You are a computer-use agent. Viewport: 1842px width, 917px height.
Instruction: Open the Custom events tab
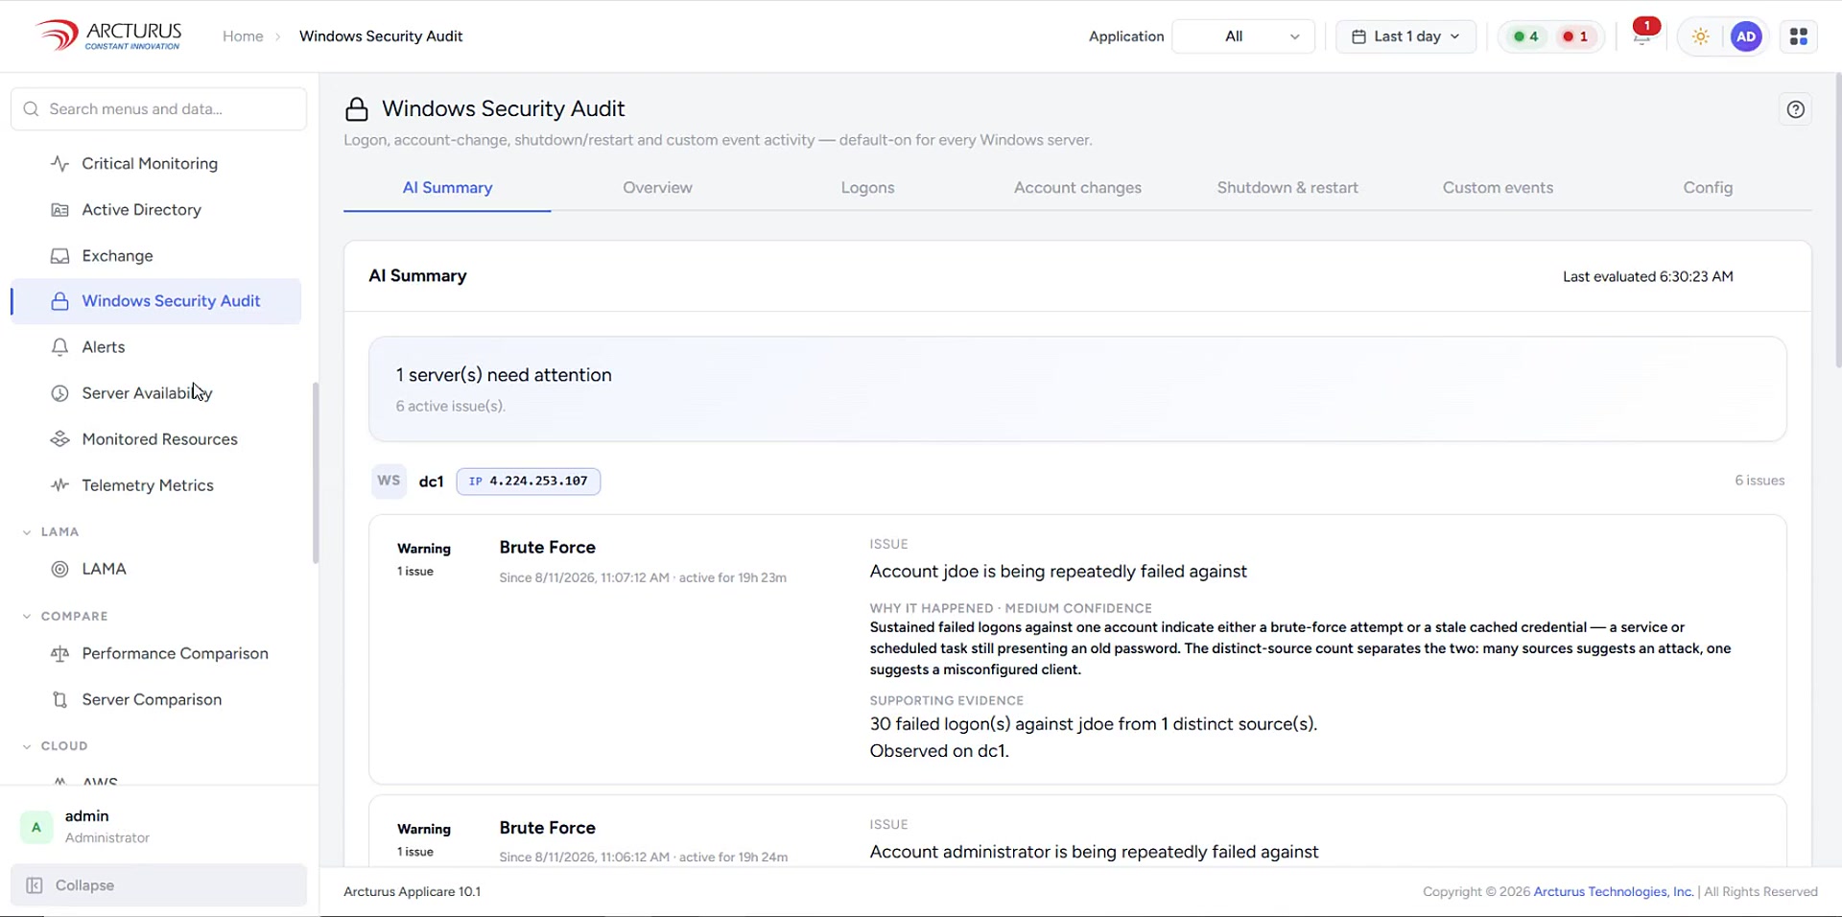tap(1498, 188)
